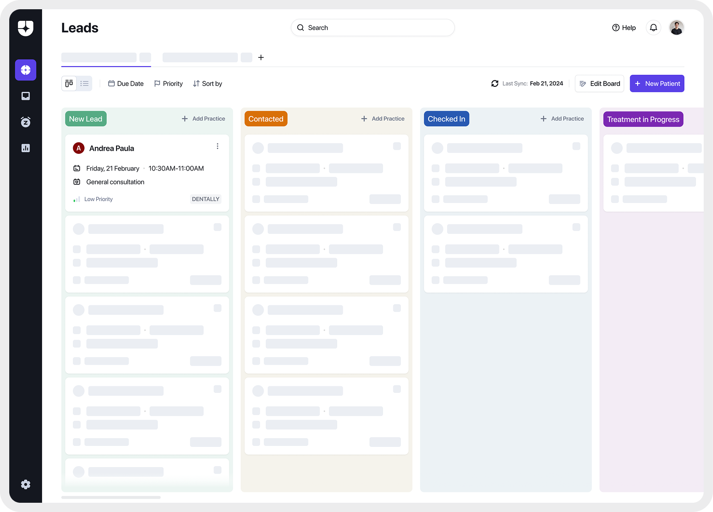
Task: Open the Due Date filter
Action: [126, 84]
